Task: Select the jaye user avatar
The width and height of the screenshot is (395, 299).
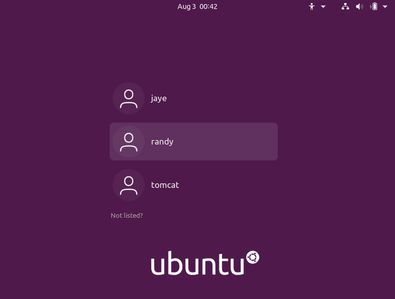Action: point(129,98)
